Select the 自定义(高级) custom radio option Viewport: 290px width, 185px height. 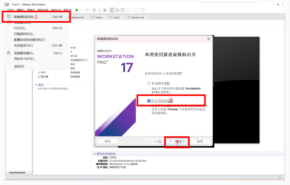coord(149,101)
